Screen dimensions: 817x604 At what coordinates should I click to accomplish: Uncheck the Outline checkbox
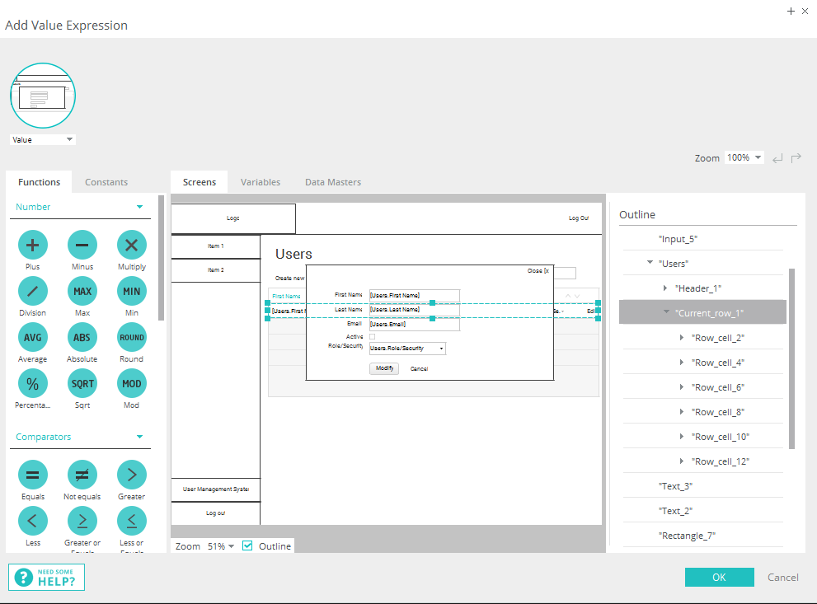pyautogui.click(x=247, y=545)
